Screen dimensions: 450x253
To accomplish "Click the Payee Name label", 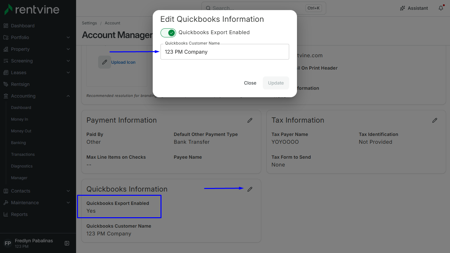I will coord(188,157).
